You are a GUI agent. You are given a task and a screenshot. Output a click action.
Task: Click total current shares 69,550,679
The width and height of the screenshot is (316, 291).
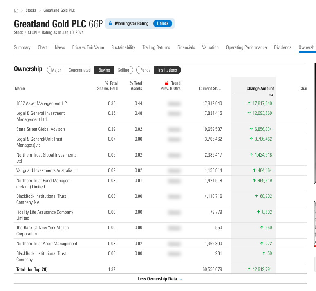click(x=212, y=269)
